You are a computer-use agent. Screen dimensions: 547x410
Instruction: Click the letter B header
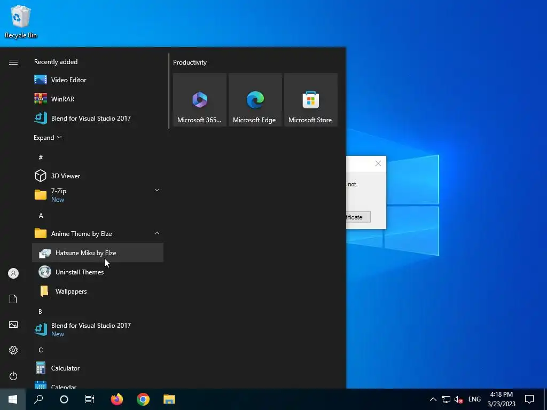click(x=41, y=311)
